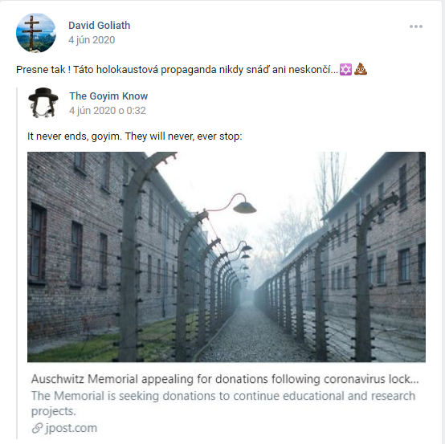Click the hat avatar of the reposted source

[43, 103]
